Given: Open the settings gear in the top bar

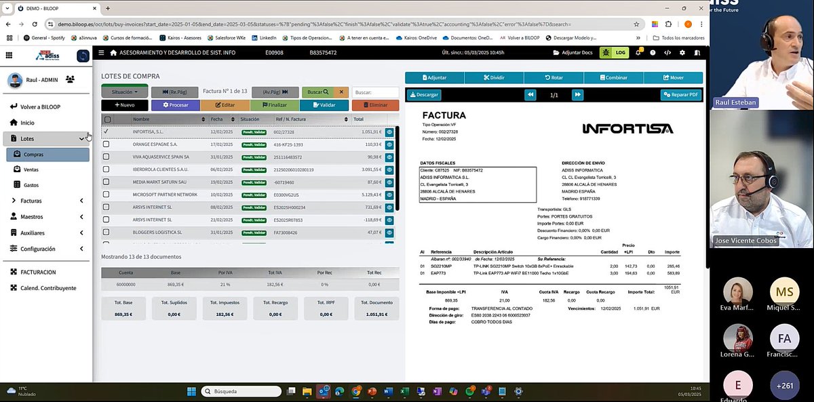Looking at the screenshot, I should click(x=682, y=52).
